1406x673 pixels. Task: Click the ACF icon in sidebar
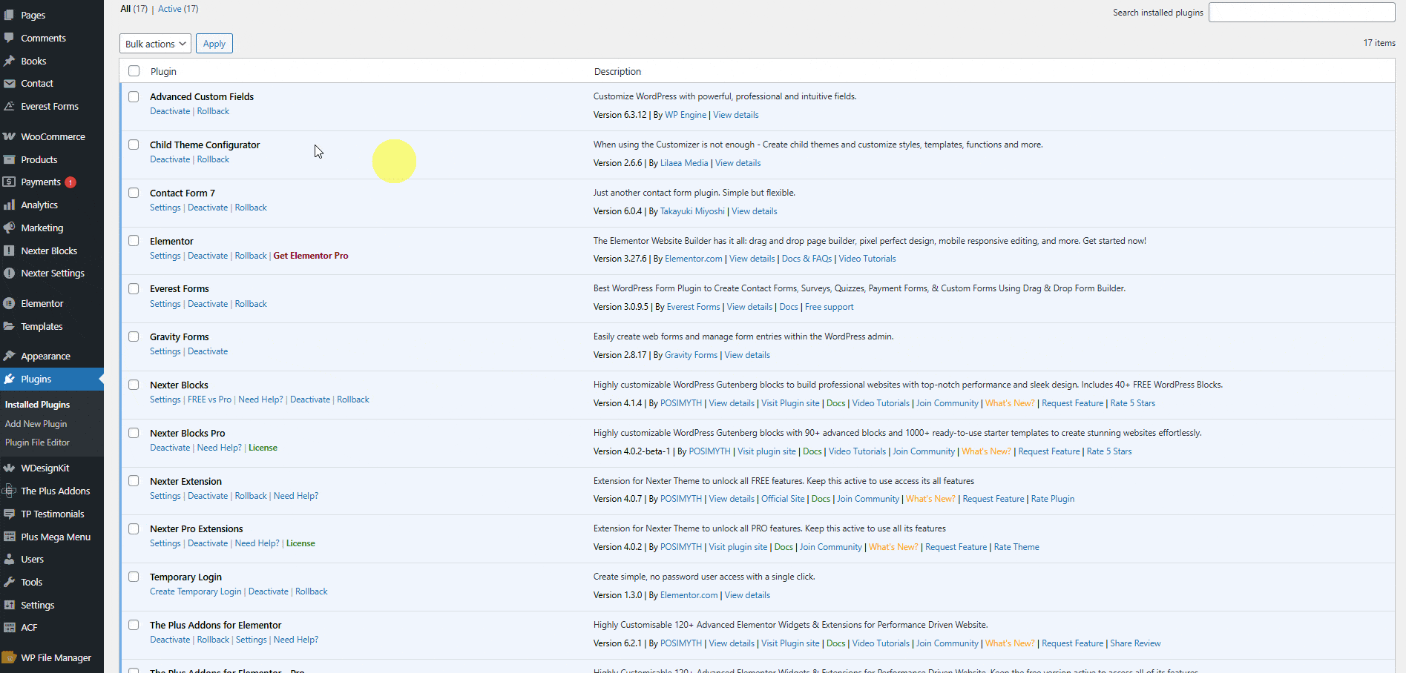click(x=9, y=628)
